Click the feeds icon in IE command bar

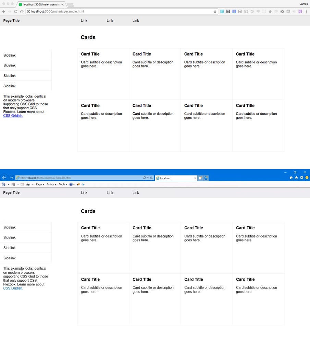point(13,184)
